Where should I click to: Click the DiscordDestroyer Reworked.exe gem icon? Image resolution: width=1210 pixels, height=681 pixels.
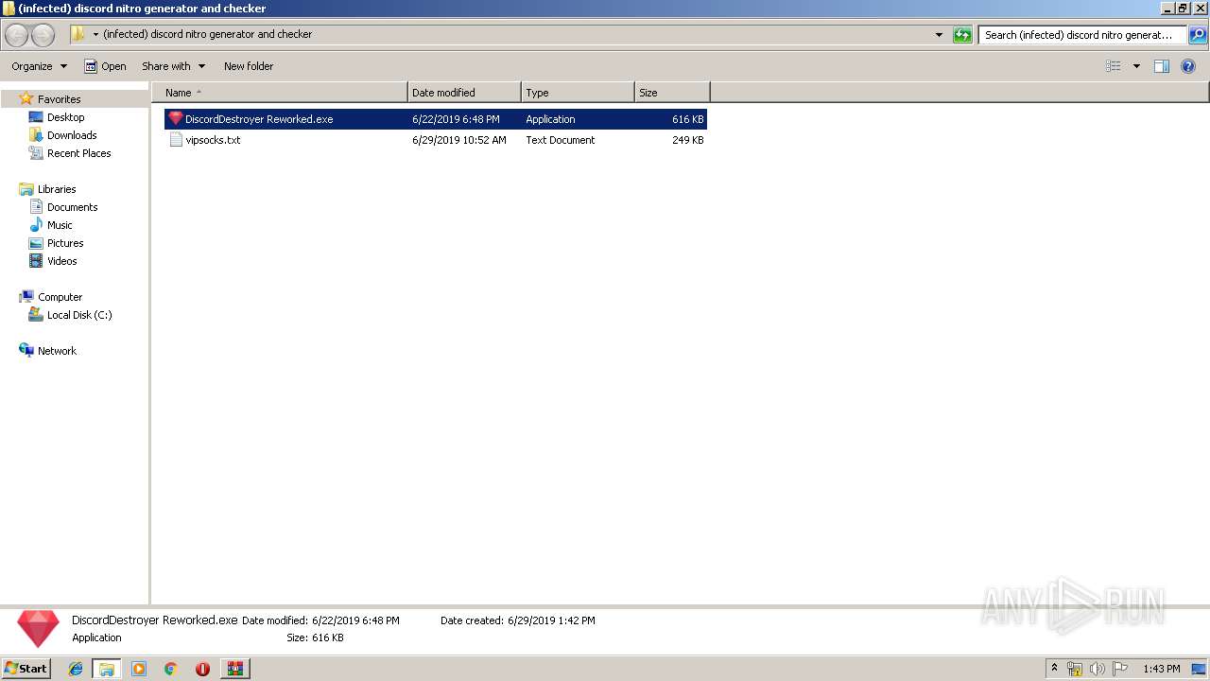[x=175, y=119]
